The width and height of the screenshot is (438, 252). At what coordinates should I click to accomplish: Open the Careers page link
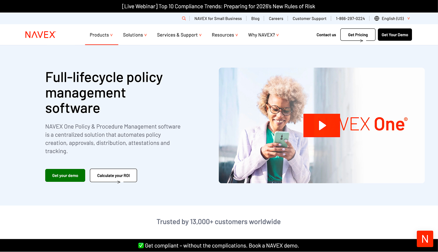[x=276, y=18]
